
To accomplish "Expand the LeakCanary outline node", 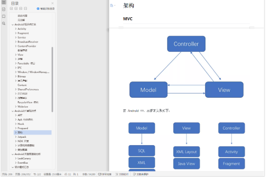I will (x=16, y=158).
